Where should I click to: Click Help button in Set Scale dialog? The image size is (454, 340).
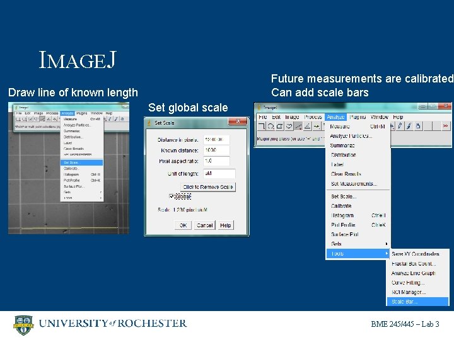[226, 225]
